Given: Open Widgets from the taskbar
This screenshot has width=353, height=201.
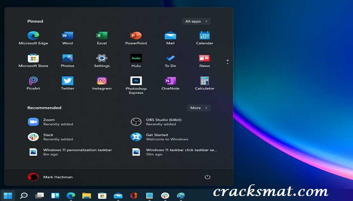Looking at the screenshot, I should pyautogui.click(x=55, y=195).
